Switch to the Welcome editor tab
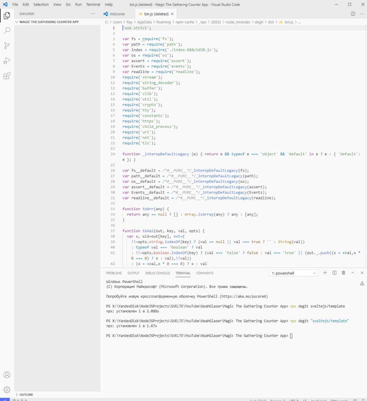367x401 pixels. pos(118,14)
